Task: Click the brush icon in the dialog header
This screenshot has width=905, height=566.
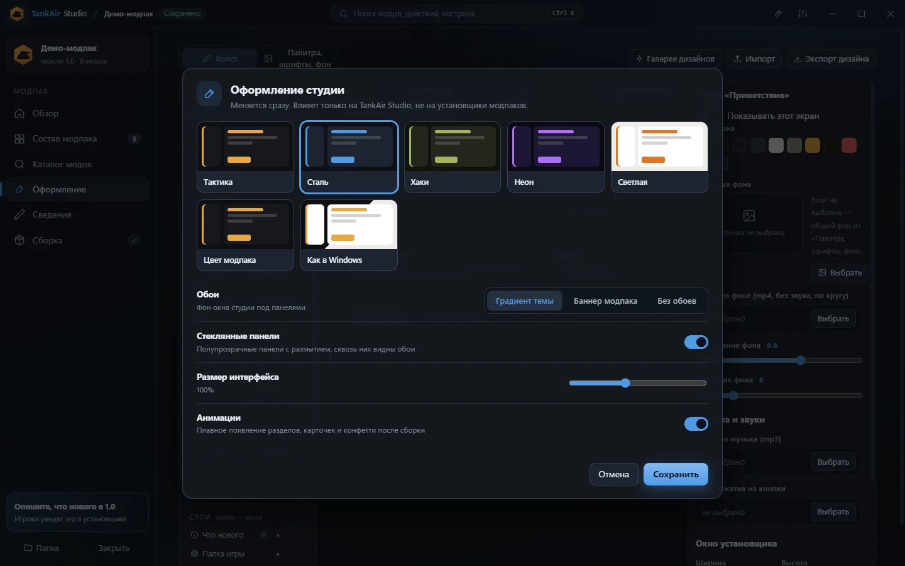Action: coord(209,94)
